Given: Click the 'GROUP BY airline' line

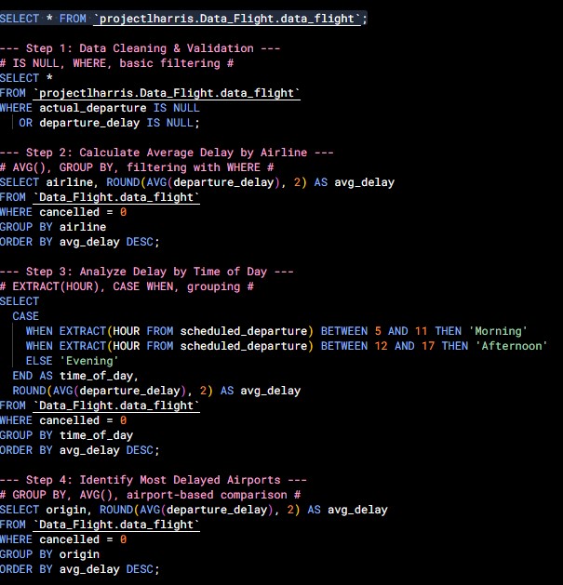Looking at the screenshot, I should pos(53,227).
